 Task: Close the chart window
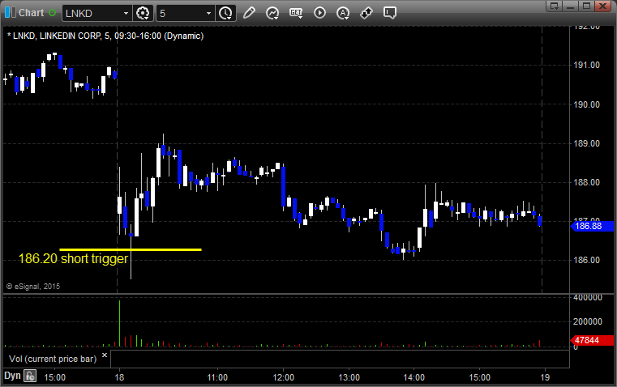click(602, 6)
